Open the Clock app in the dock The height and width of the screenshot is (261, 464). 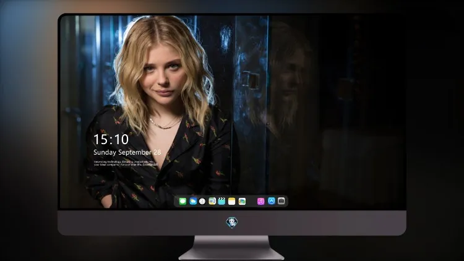tap(202, 202)
